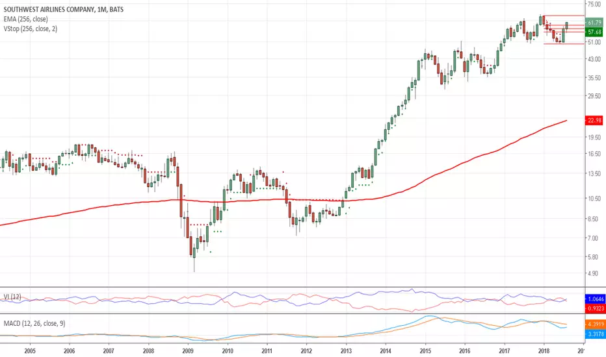Click the 75.00 price scale label
This screenshot has width=606, height=357.
[594, 5]
